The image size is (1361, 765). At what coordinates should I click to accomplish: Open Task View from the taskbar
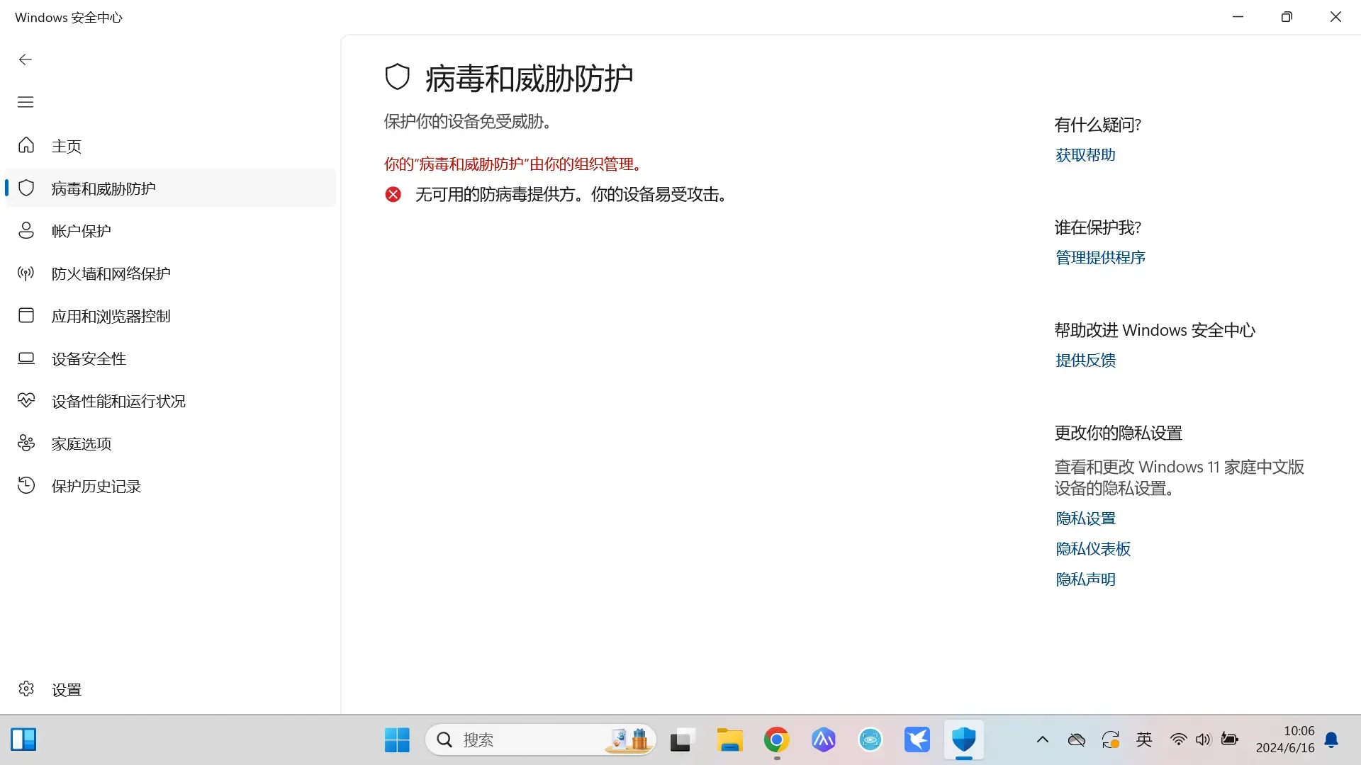[x=683, y=739]
